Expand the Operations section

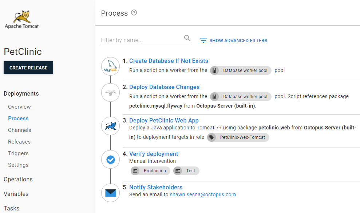[x=18, y=179]
